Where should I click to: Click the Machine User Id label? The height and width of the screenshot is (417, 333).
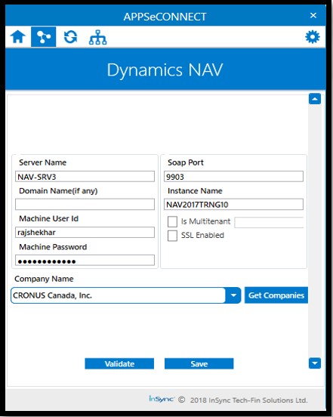coord(48,218)
